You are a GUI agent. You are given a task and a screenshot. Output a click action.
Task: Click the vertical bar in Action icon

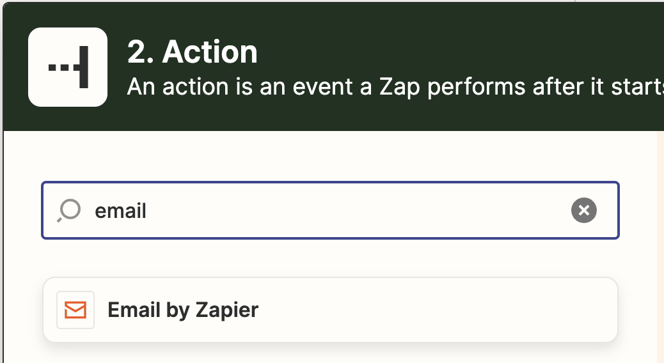coord(84,67)
